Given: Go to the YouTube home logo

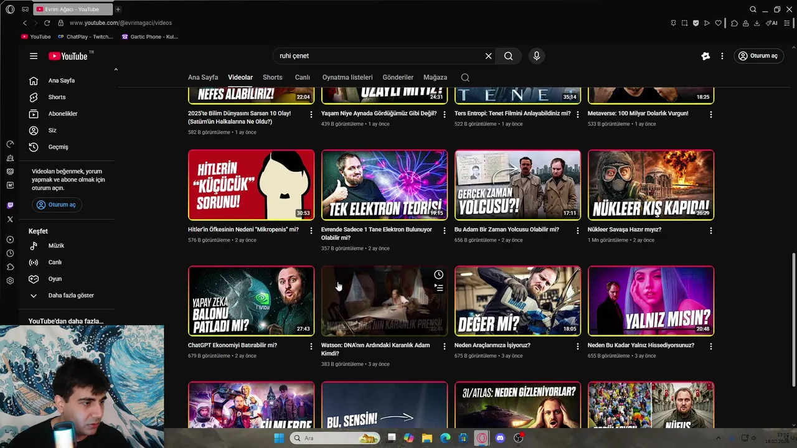Looking at the screenshot, I should pyautogui.click(x=68, y=56).
